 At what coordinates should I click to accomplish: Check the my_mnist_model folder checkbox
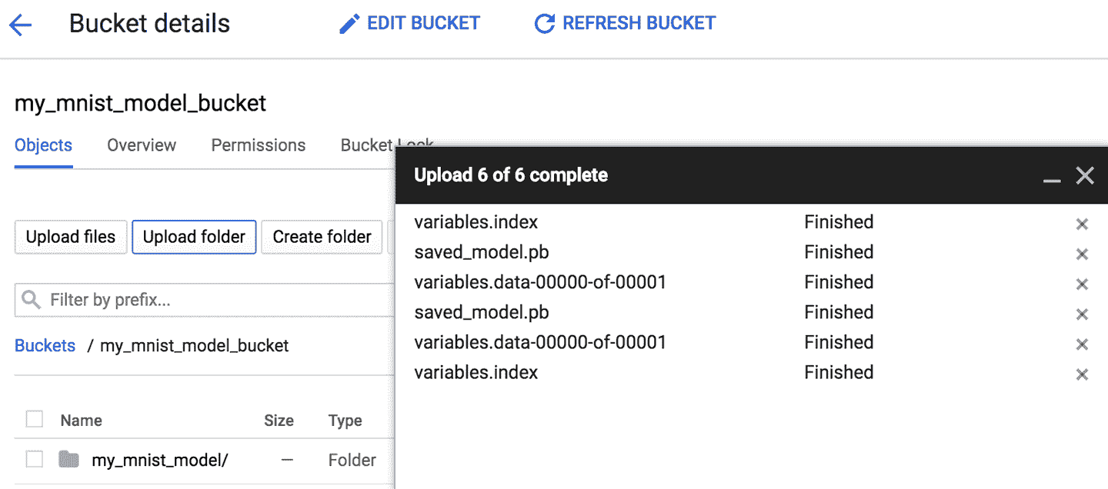pyautogui.click(x=35, y=459)
